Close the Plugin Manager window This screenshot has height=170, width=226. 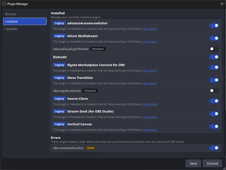pyautogui.click(x=222, y=4)
